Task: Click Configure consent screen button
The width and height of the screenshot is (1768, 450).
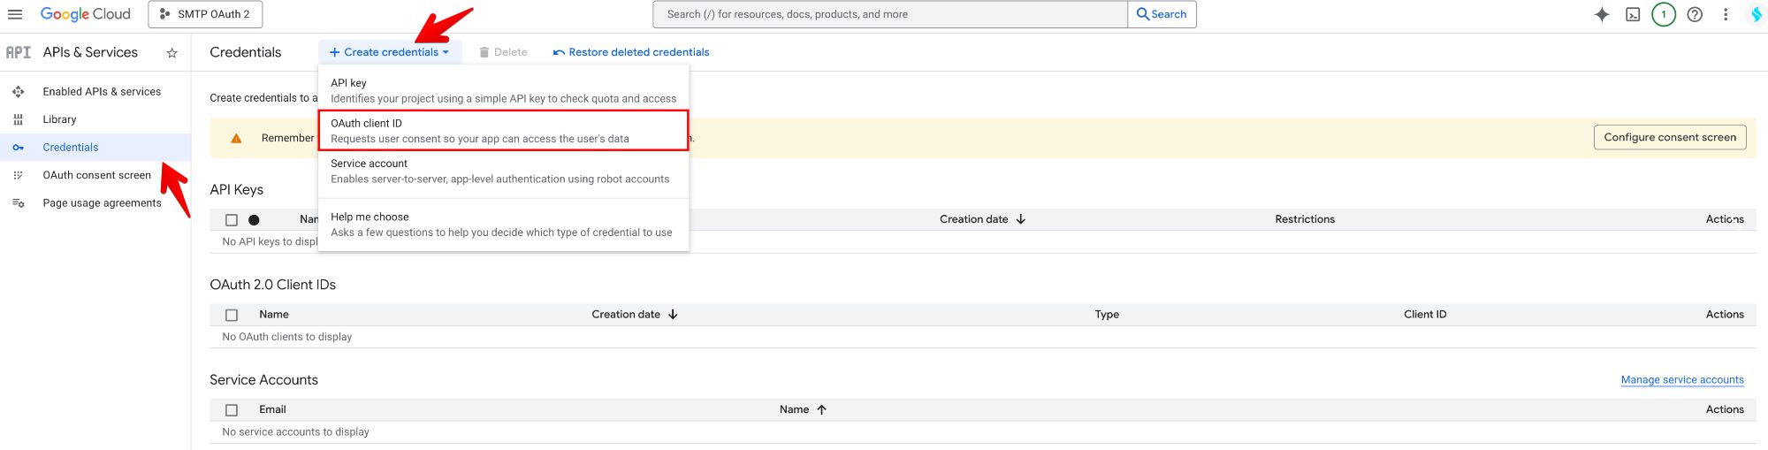Action: tap(1669, 137)
